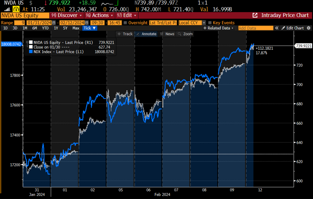Open the News panel on the chart toolbar
The height and width of the screenshot is (199, 313).
coord(168,34)
